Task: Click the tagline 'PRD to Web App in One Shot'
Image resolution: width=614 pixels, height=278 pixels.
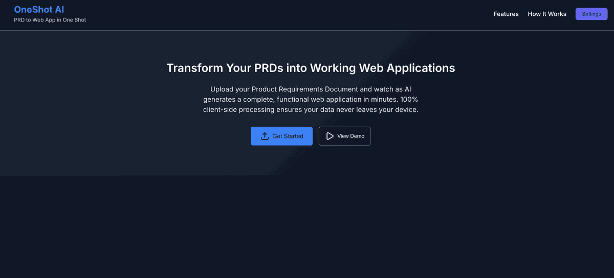Action: pyautogui.click(x=50, y=20)
